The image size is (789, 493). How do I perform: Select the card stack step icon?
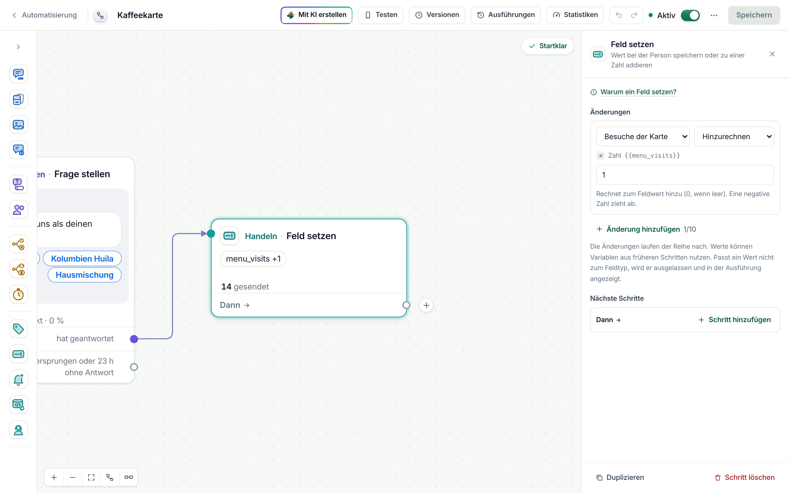pos(18,99)
